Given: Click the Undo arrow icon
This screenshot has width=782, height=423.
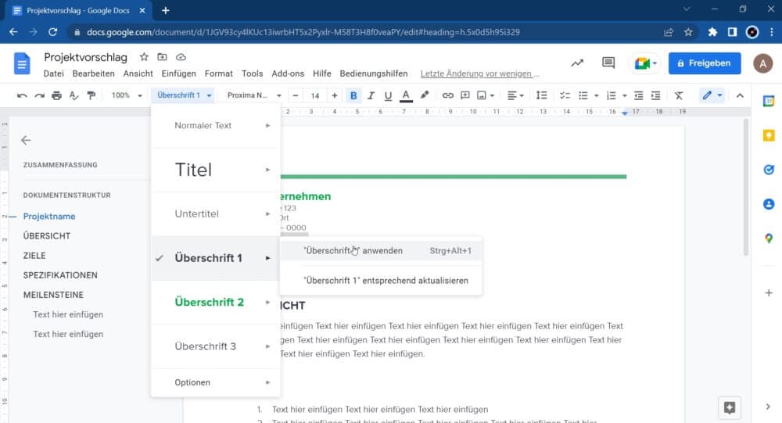Looking at the screenshot, I should [x=21, y=95].
